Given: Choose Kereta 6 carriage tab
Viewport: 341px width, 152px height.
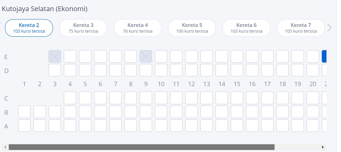Looking at the screenshot, I should [246, 28].
